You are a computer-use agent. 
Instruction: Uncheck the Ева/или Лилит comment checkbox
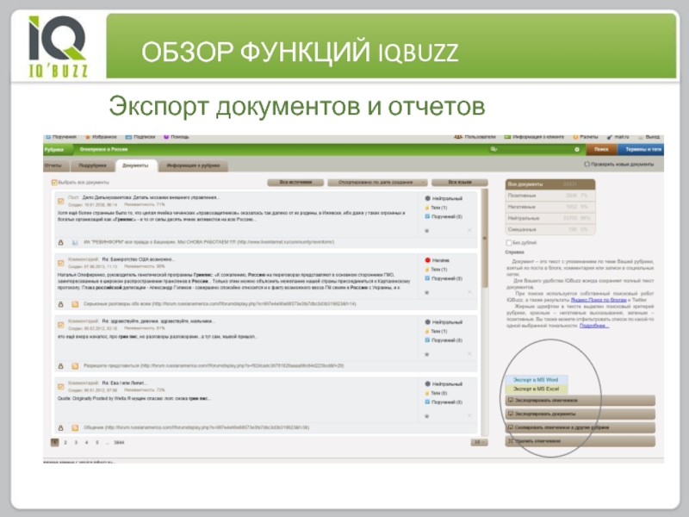click(x=61, y=386)
